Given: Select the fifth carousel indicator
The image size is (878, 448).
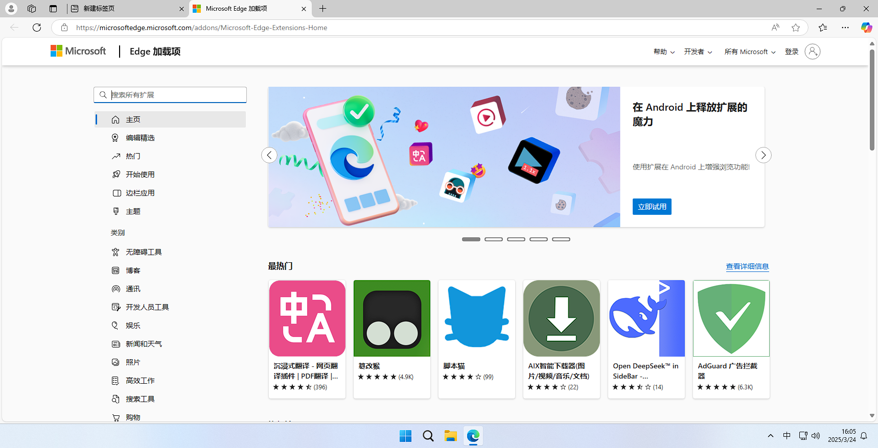Looking at the screenshot, I should tap(561, 239).
